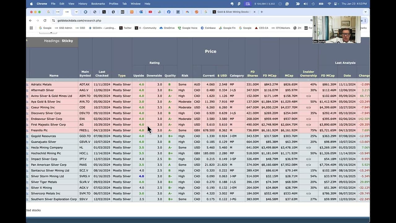Sort table by Name column header
Screen dimensions: 396x223
pos(54,76)
